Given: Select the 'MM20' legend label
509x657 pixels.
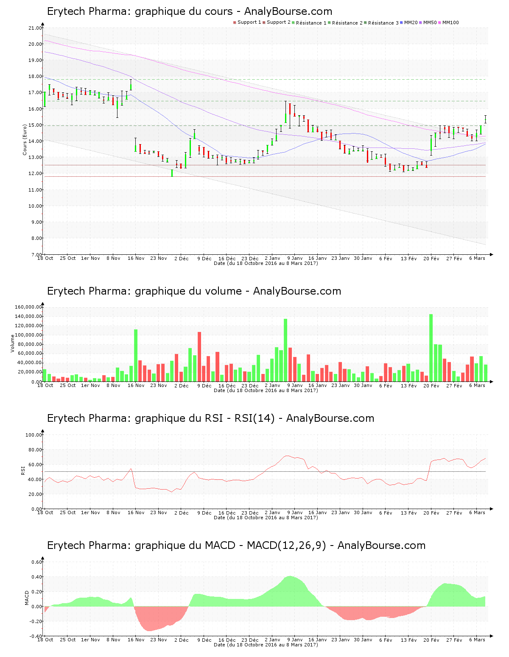Looking at the screenshot, I should (x=411, y=22).
